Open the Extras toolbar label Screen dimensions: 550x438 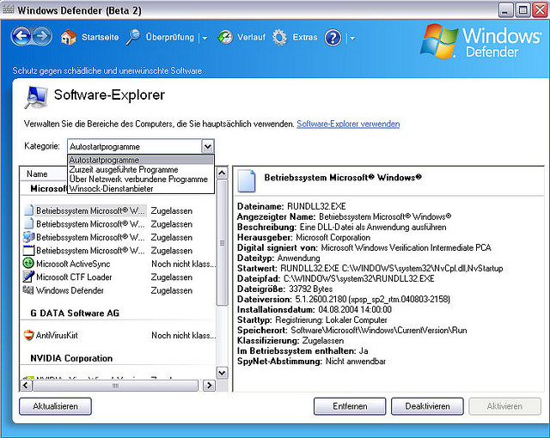tap(305, 37)
